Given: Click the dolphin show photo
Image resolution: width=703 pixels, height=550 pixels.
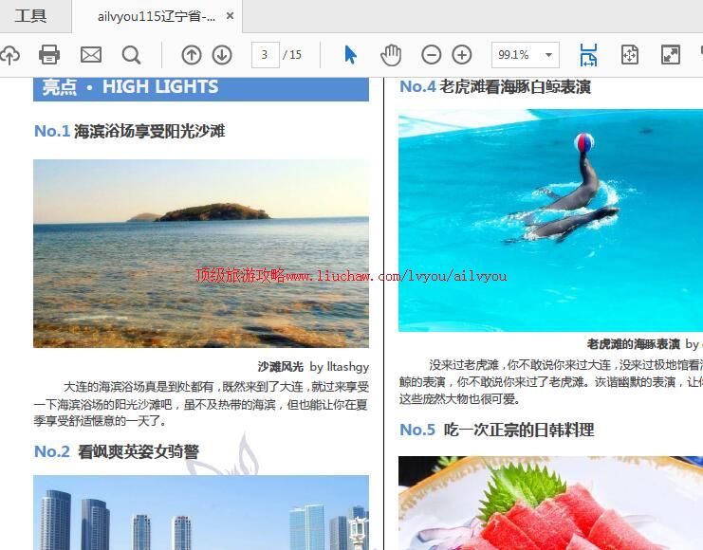Looking at the screenshot, I should pyautogui.click(x=550, y=218).
